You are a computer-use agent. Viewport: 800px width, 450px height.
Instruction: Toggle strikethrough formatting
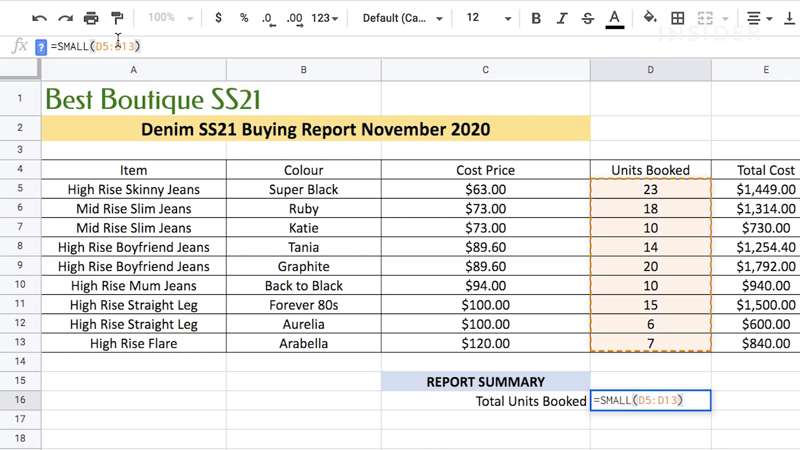587,18
